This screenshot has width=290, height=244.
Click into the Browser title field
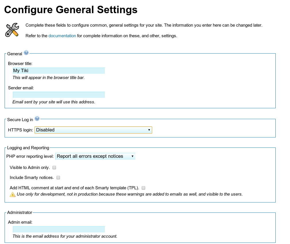[59, 71]
